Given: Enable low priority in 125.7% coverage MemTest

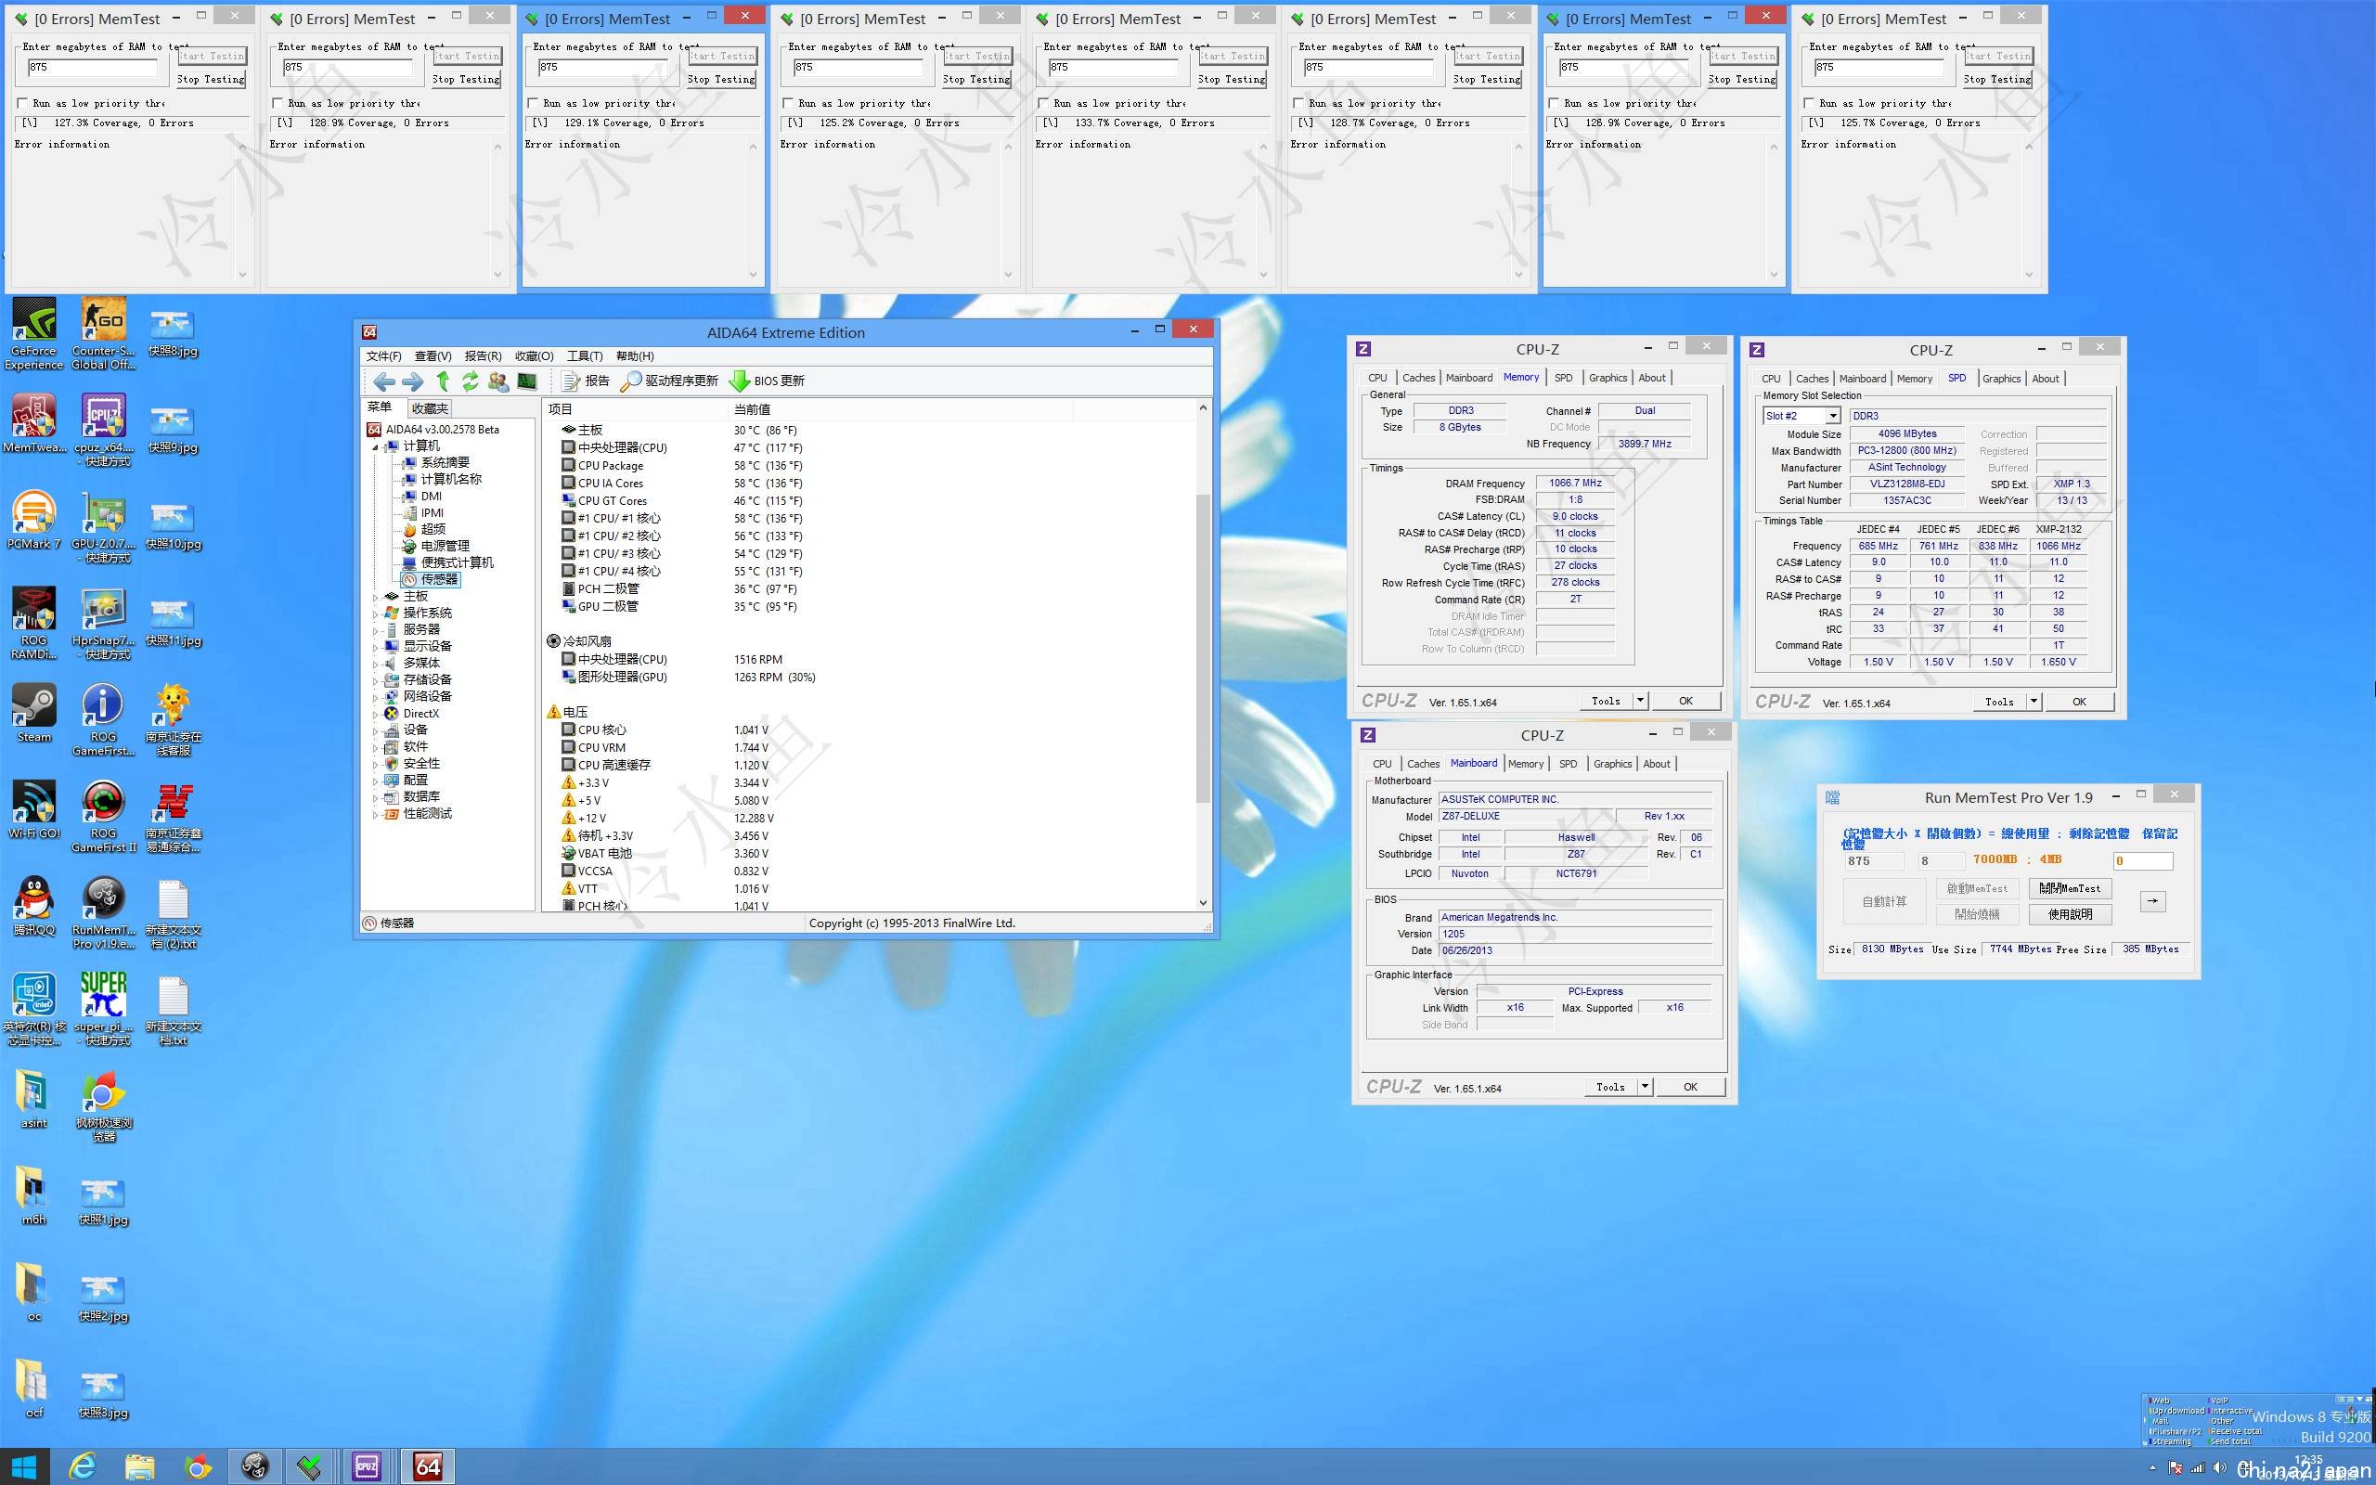Looking at the screenshot, I should point(1810,103).
